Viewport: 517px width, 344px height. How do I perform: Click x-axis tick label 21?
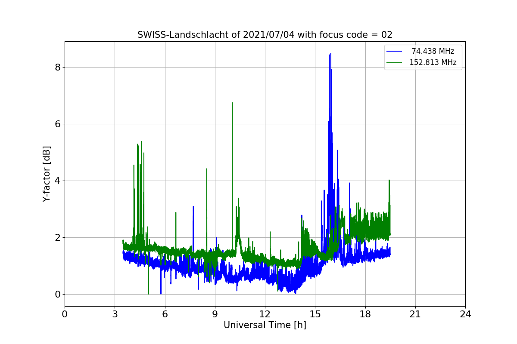pyautogui.click(x=415, y=314)
